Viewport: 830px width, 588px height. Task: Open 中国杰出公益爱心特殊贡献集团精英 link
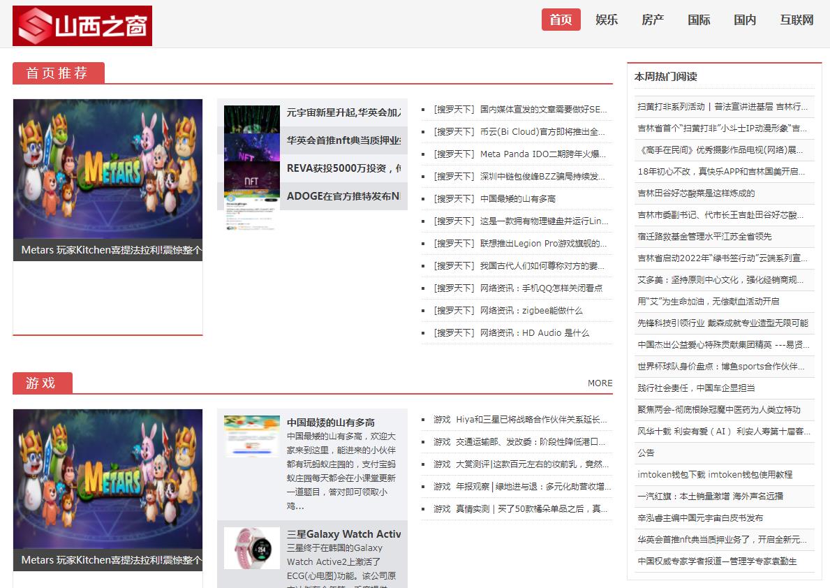(x=724, y=345)
